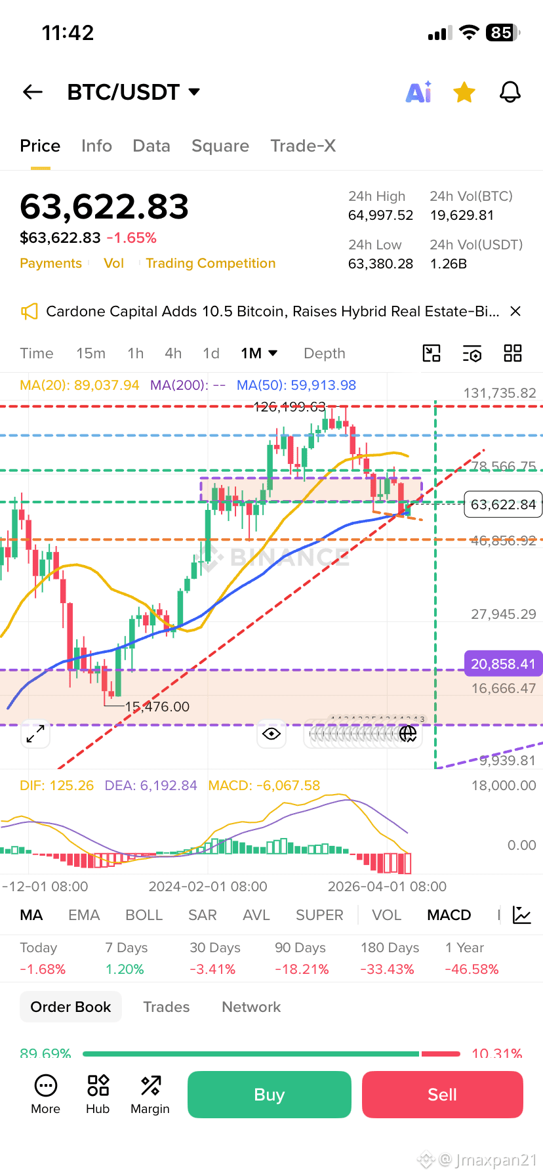Screen dimensions: 543x1176
Task: Open the indicator settings chart icon
Action: pos(522,915)
